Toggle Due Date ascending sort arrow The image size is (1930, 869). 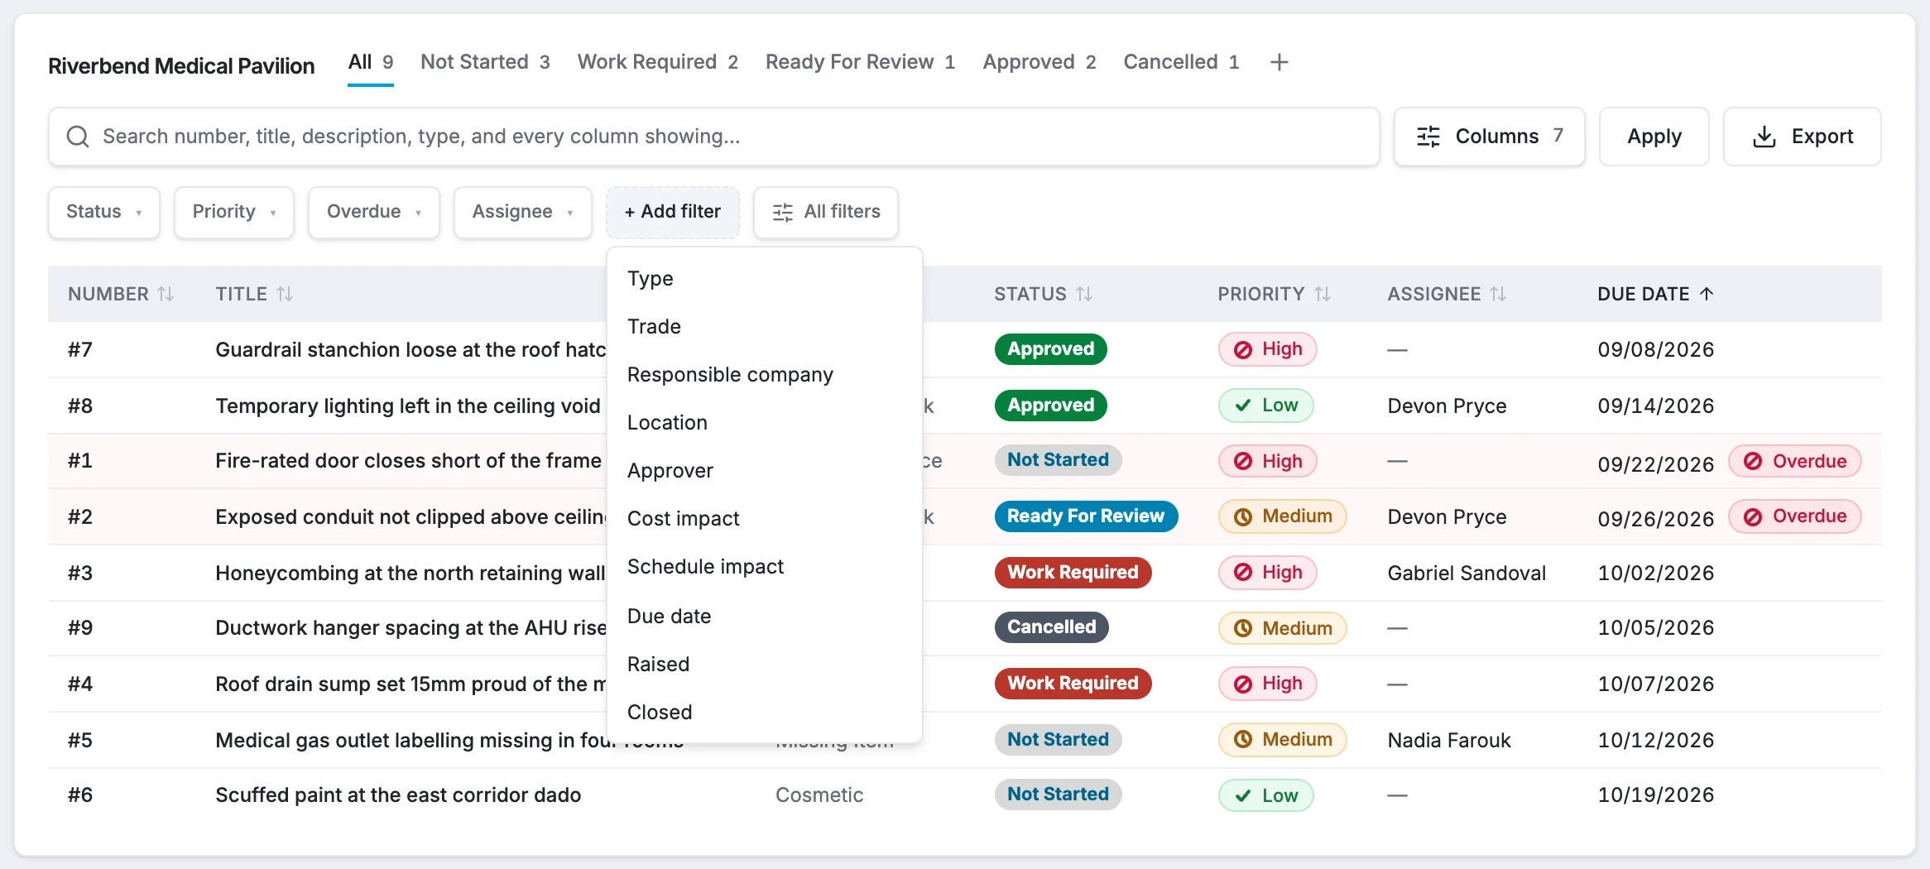[1707, 294]
